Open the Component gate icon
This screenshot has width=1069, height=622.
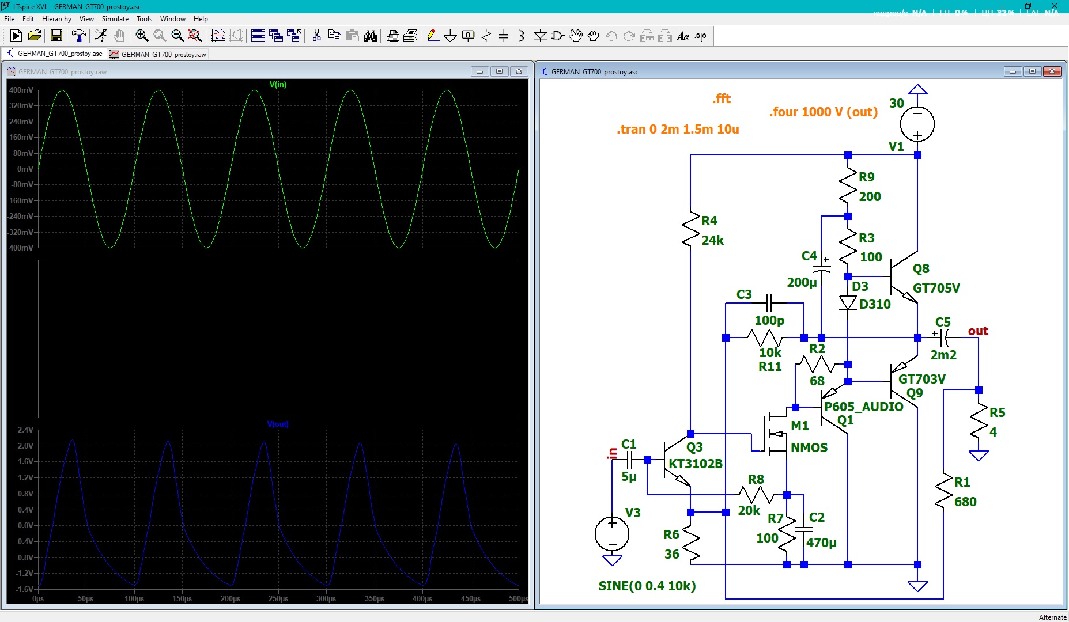558,36
